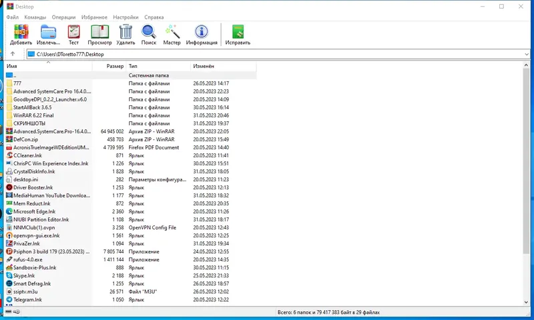
Task: Click the drive icon in the status bar
Action: (9, 312)
